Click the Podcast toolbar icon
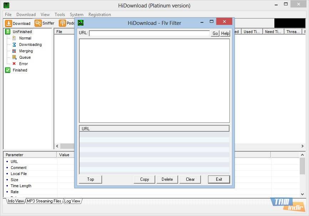Viewport: 309px width, 216px height. coord(63,23)
